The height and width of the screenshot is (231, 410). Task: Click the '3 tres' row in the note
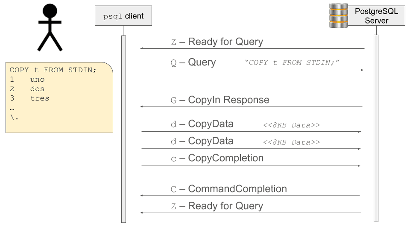click(x=29, y=98)
